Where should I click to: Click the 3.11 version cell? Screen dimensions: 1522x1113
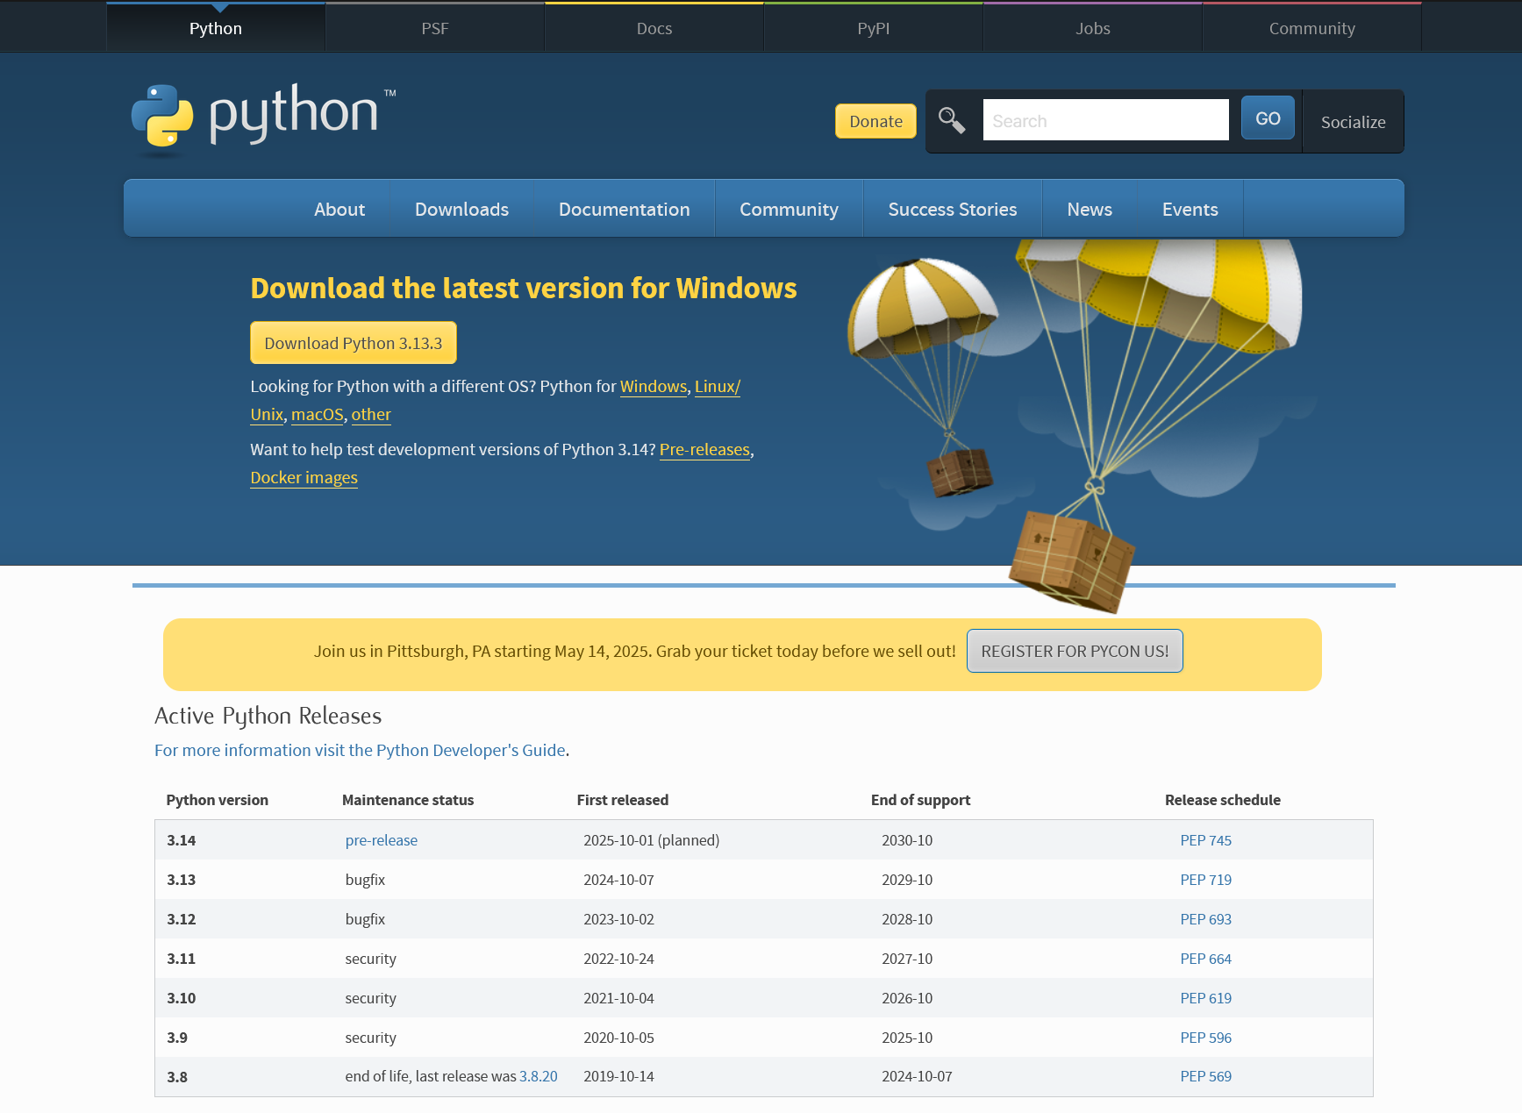182,959
